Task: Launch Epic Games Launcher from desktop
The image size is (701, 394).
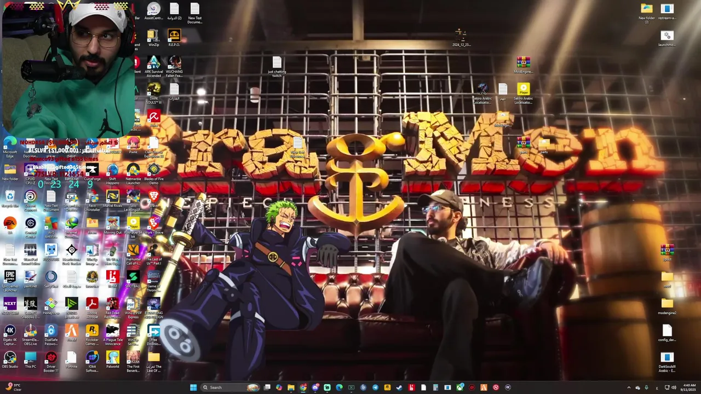Action: (x=10, y=281)
